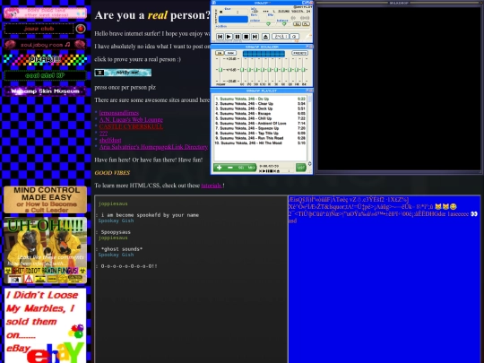Screen dimensions: 484x363
Task: Open the playlist List menu button
Action: click(300, 168)
